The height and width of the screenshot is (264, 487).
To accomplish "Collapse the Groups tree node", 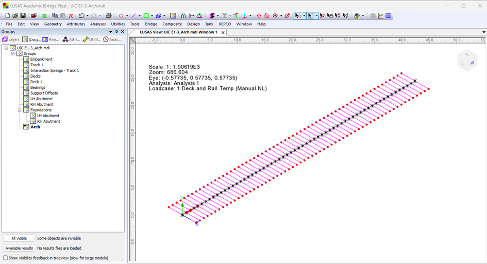I will pos(13,54).
